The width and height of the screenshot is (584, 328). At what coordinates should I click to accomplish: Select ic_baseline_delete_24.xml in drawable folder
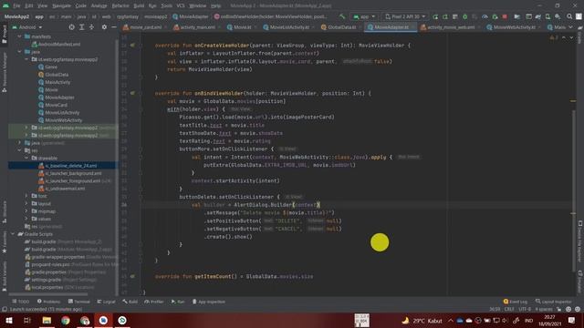pos(71,166)
